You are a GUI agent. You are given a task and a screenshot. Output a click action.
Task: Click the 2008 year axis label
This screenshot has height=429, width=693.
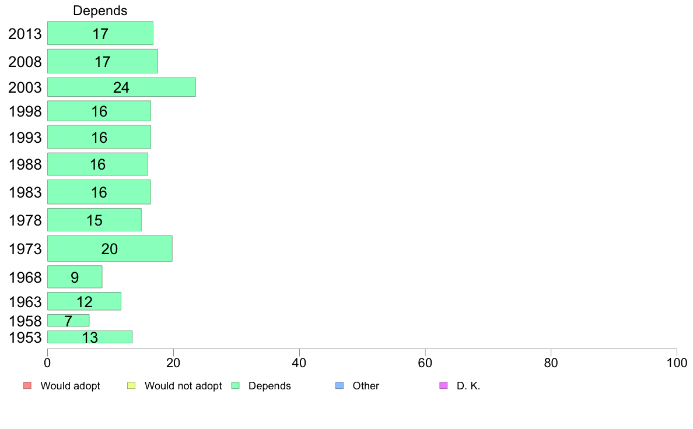[x=24, y=61]
